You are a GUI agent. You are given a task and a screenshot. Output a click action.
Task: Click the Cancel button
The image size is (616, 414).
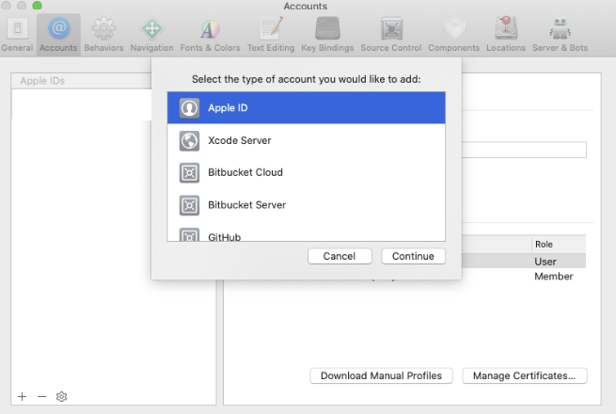point(339,256)
